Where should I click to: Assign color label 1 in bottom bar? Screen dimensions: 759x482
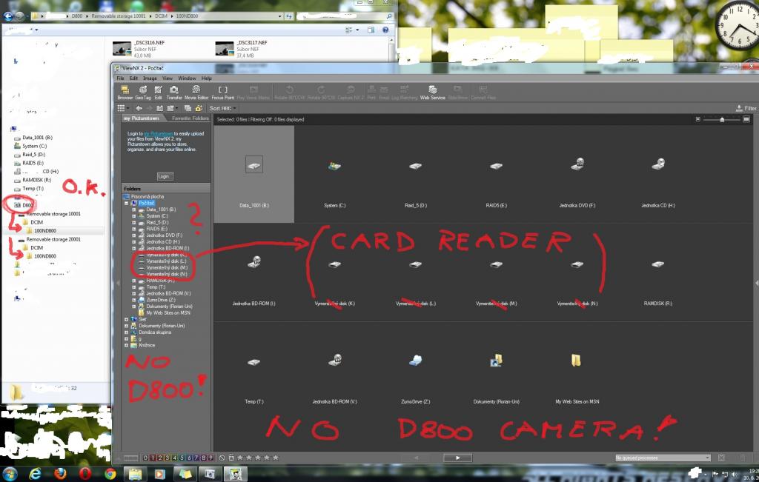click(x=153, y=458)
